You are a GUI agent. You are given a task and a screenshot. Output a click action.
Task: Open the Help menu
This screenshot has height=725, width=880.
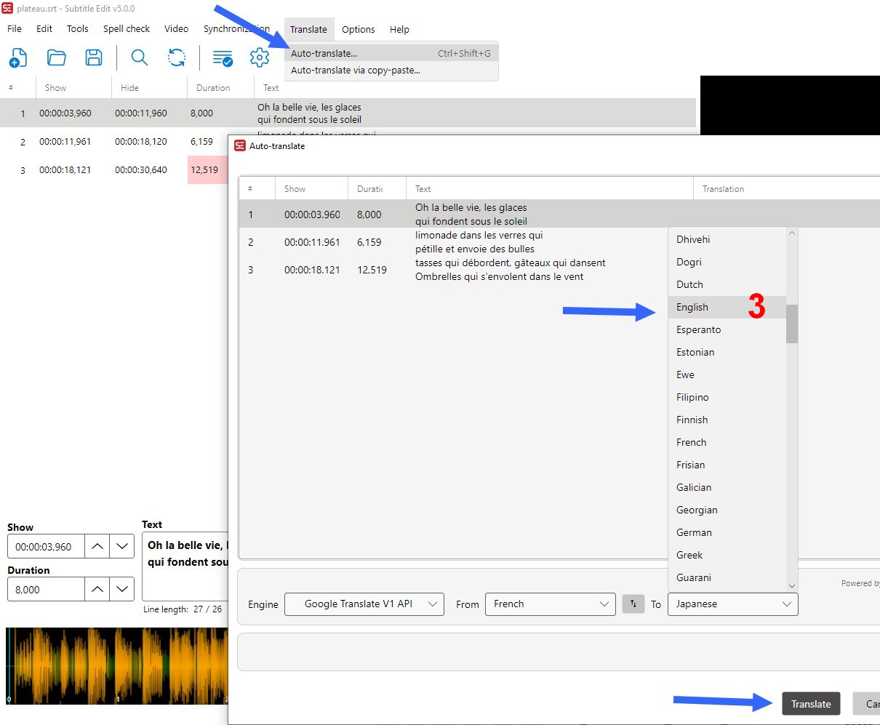pos(399,29)
